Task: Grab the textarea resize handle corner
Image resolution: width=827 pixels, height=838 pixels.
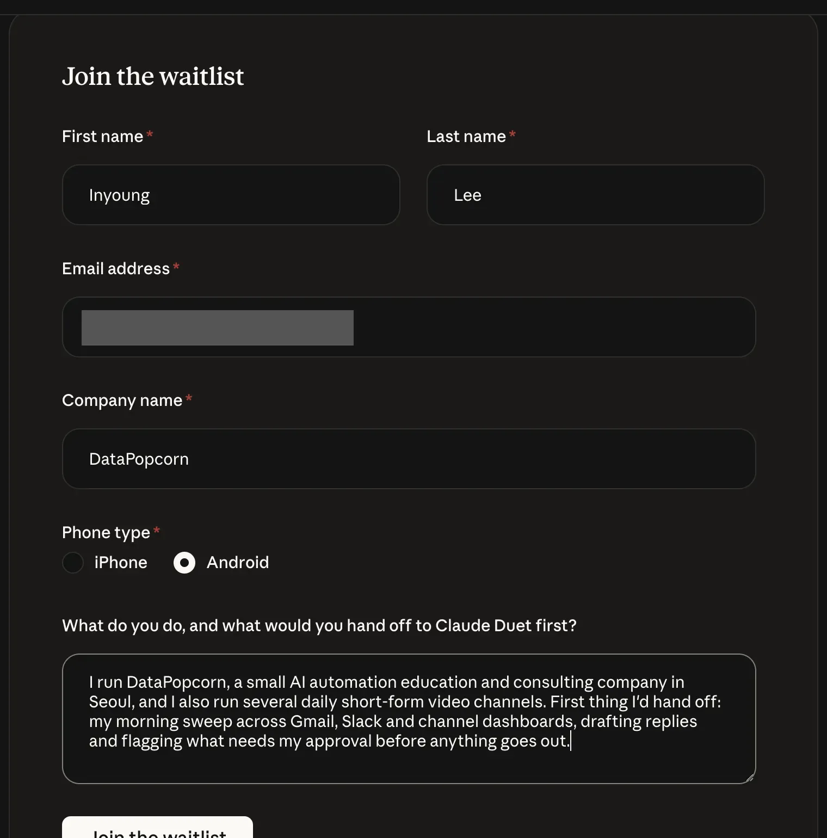Action: tap(749, 778)
